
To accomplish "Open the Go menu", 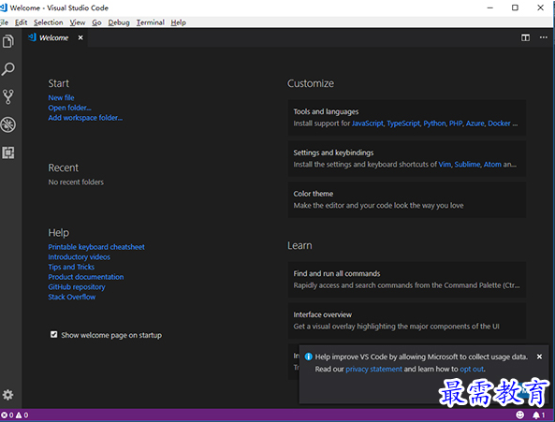I will click(96, 22).
